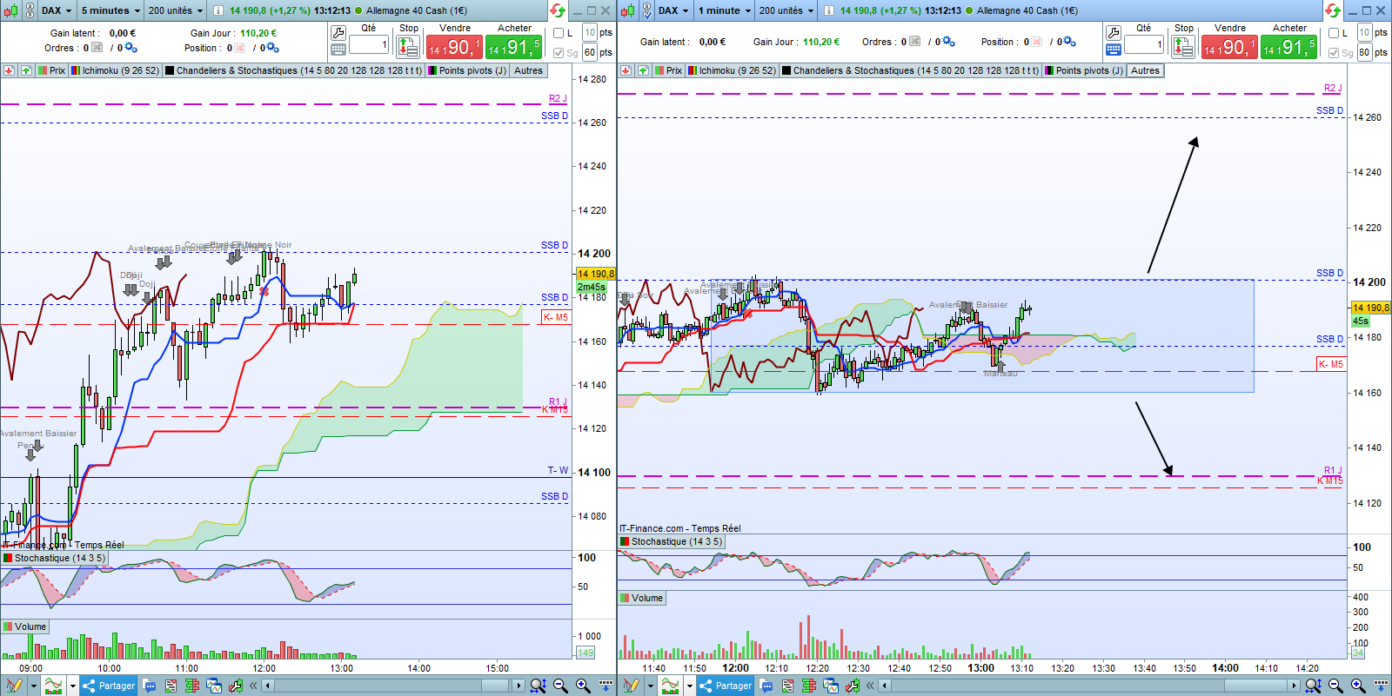The width and height of the screenshot is (1392, 696).
Task: Click the chart link chain icon in left window
Action: 30,10
